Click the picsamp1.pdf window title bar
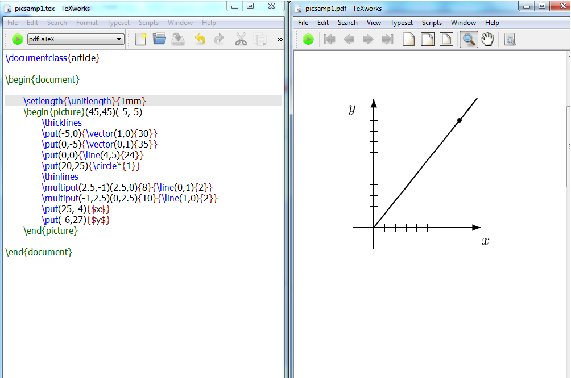This screenshot has width=571, height=378. coord(406,8)
